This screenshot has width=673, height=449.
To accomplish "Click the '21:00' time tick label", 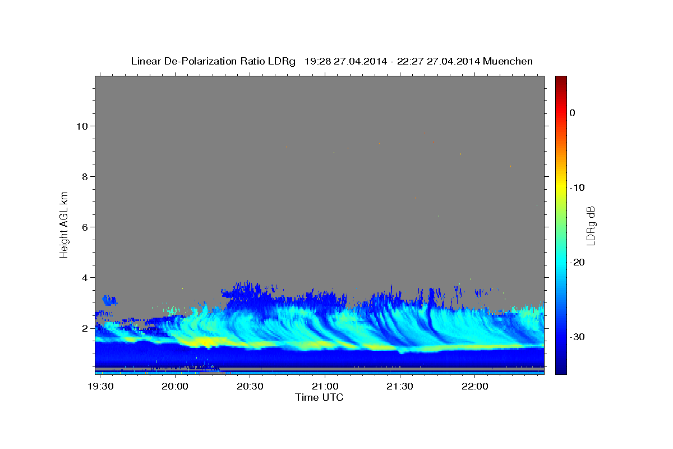I will [325, 387].
